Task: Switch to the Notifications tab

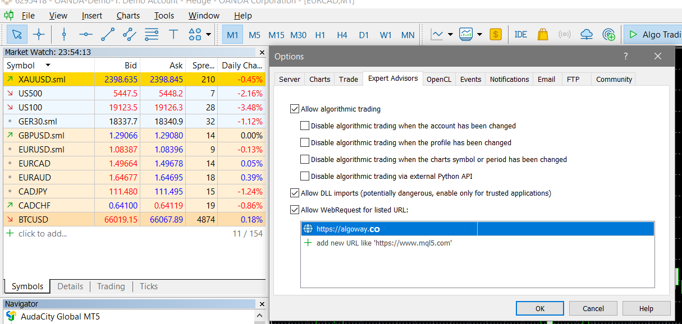Action: [510, 80]
